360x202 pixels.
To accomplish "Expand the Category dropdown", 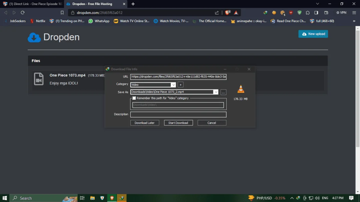I will tap(173, 85).
